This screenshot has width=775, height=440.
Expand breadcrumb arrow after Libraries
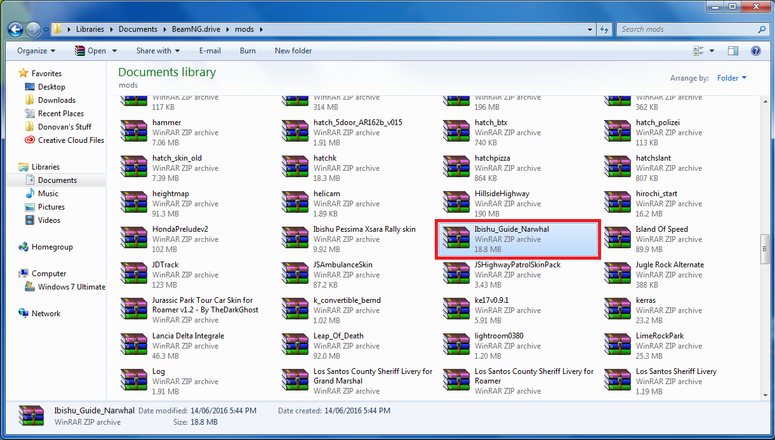tap(110, 29)
